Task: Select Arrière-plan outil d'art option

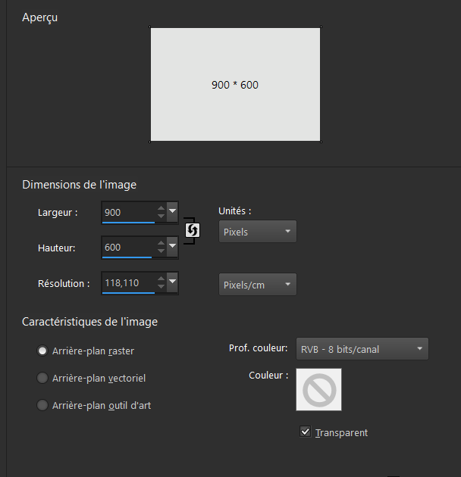Action: pos(42,405)
